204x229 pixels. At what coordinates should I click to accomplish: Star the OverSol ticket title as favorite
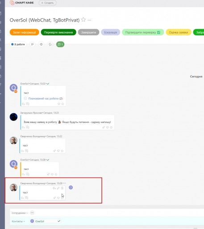coord(83,20)
